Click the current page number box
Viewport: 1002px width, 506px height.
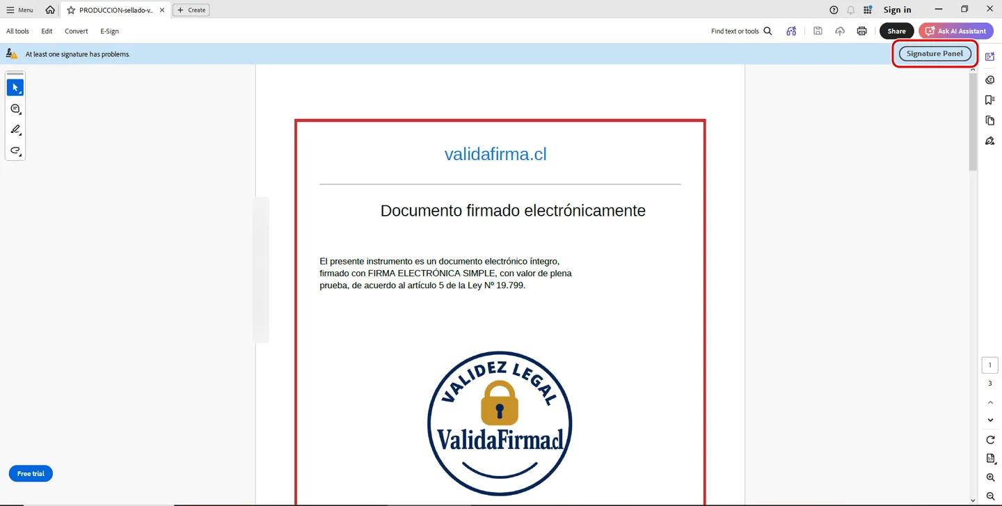(990, 365)
